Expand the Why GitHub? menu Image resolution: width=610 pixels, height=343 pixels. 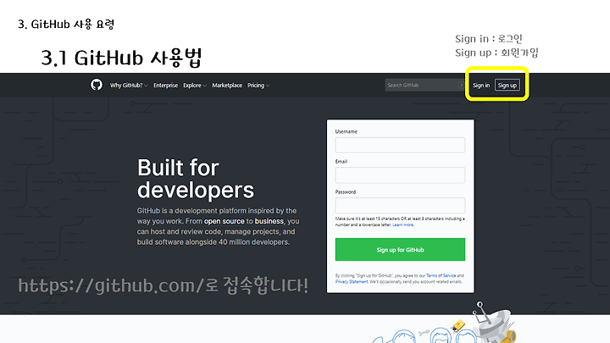pyautogui.click(x=129, y=86)
